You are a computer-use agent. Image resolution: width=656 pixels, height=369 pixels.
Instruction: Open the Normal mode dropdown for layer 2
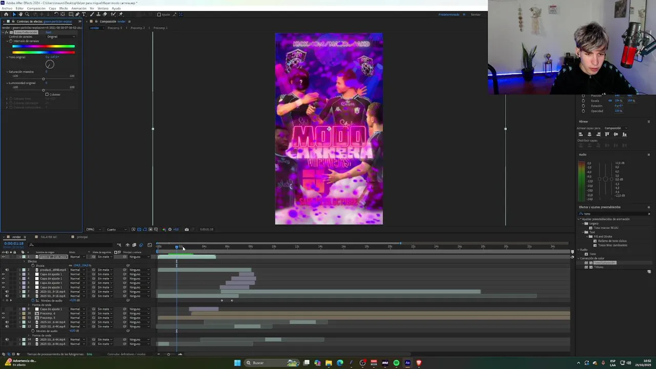[78, 270]
